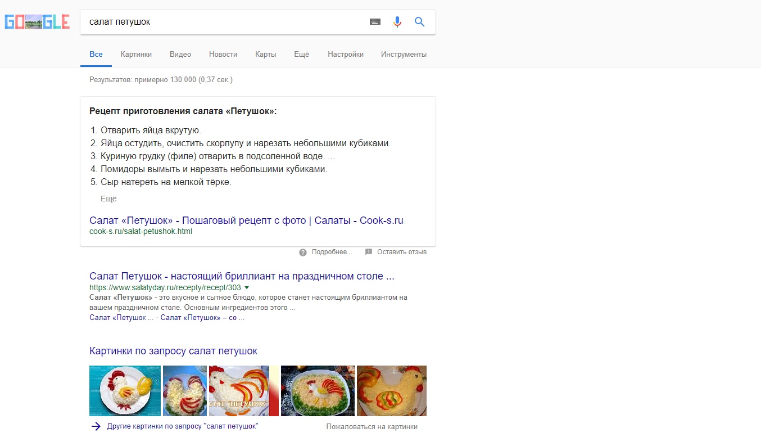This screenshot has width=761, height=446.
Task: Open the on-screen keyboard icon
Action: pyautogui.click(x=375, y=22)
